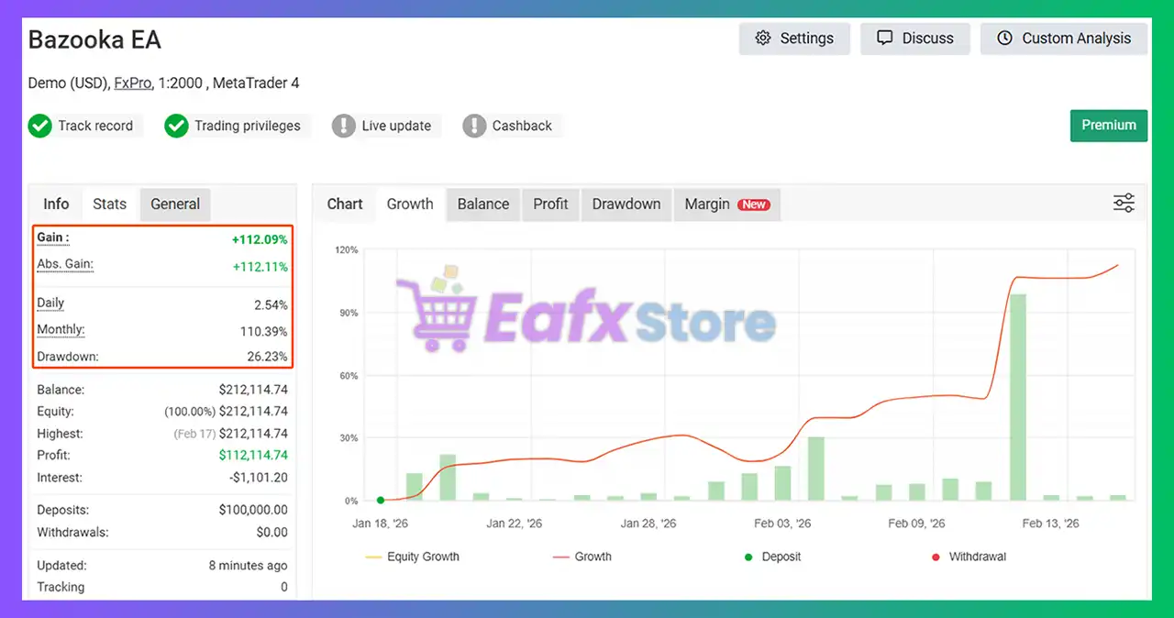Click the green deposit dot on the chart
Image resolution: width=1174 pixels, height=618 pixels.
click(380, 500)
